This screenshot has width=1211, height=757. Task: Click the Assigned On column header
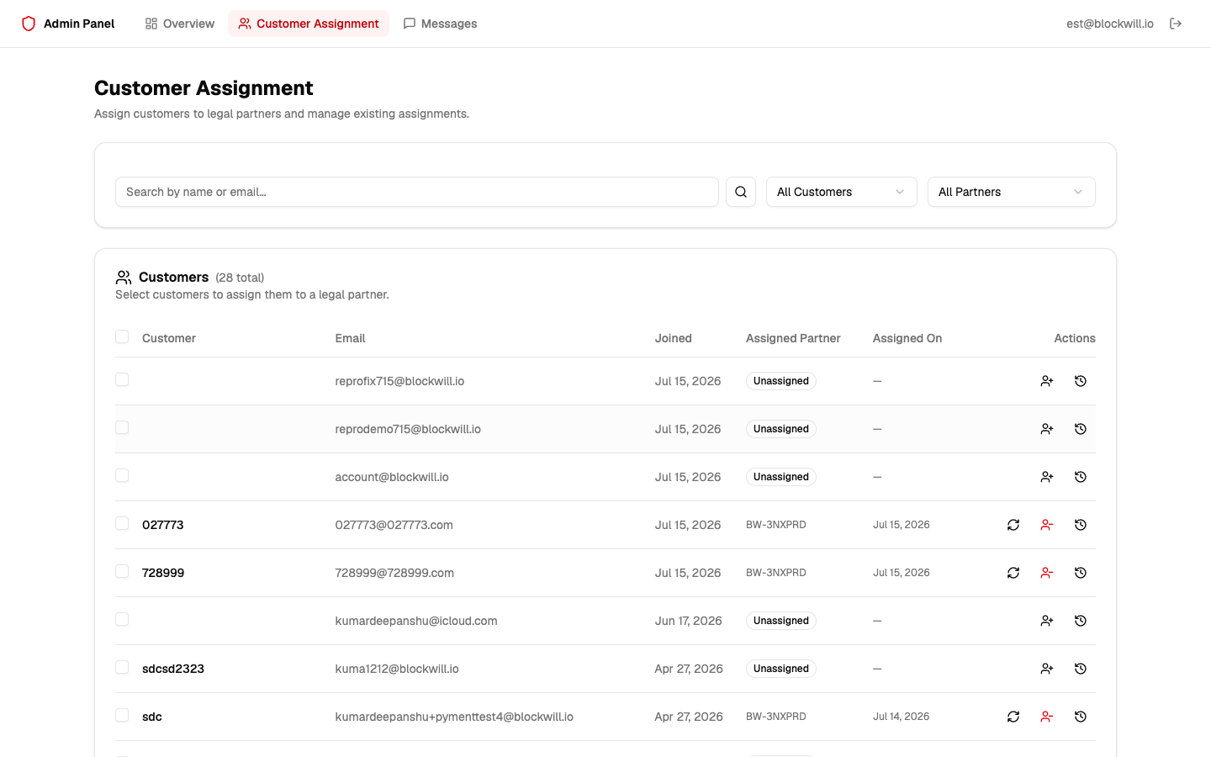(907, 338)
